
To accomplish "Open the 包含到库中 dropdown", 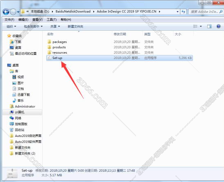I will pyautogui.click(x=33, y=27).
